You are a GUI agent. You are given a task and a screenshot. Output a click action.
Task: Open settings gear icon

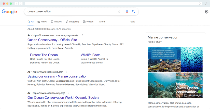coord(207,12)
